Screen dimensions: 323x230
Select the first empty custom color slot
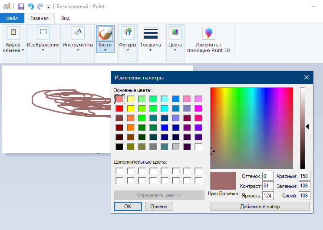(119, 171)
